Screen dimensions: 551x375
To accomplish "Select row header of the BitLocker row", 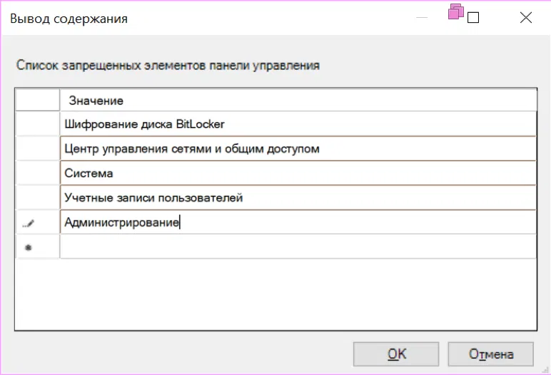I will tap(37, 124).
